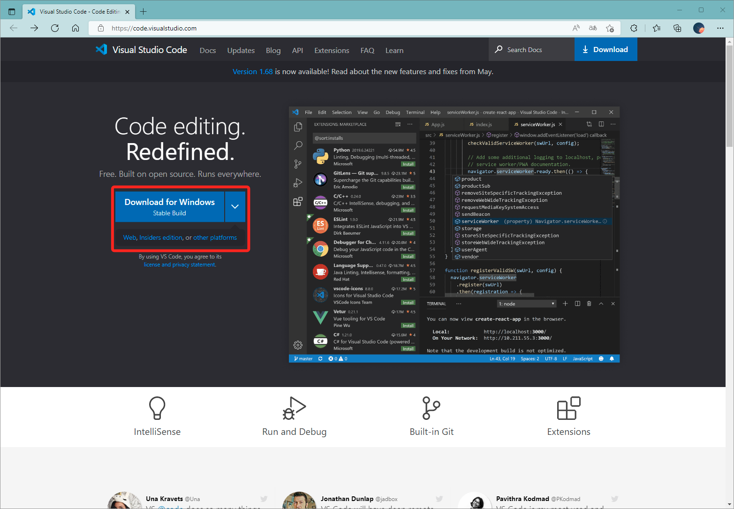
Task: Click the page vertical scrollbar thumb
Action: click(729, 96)
